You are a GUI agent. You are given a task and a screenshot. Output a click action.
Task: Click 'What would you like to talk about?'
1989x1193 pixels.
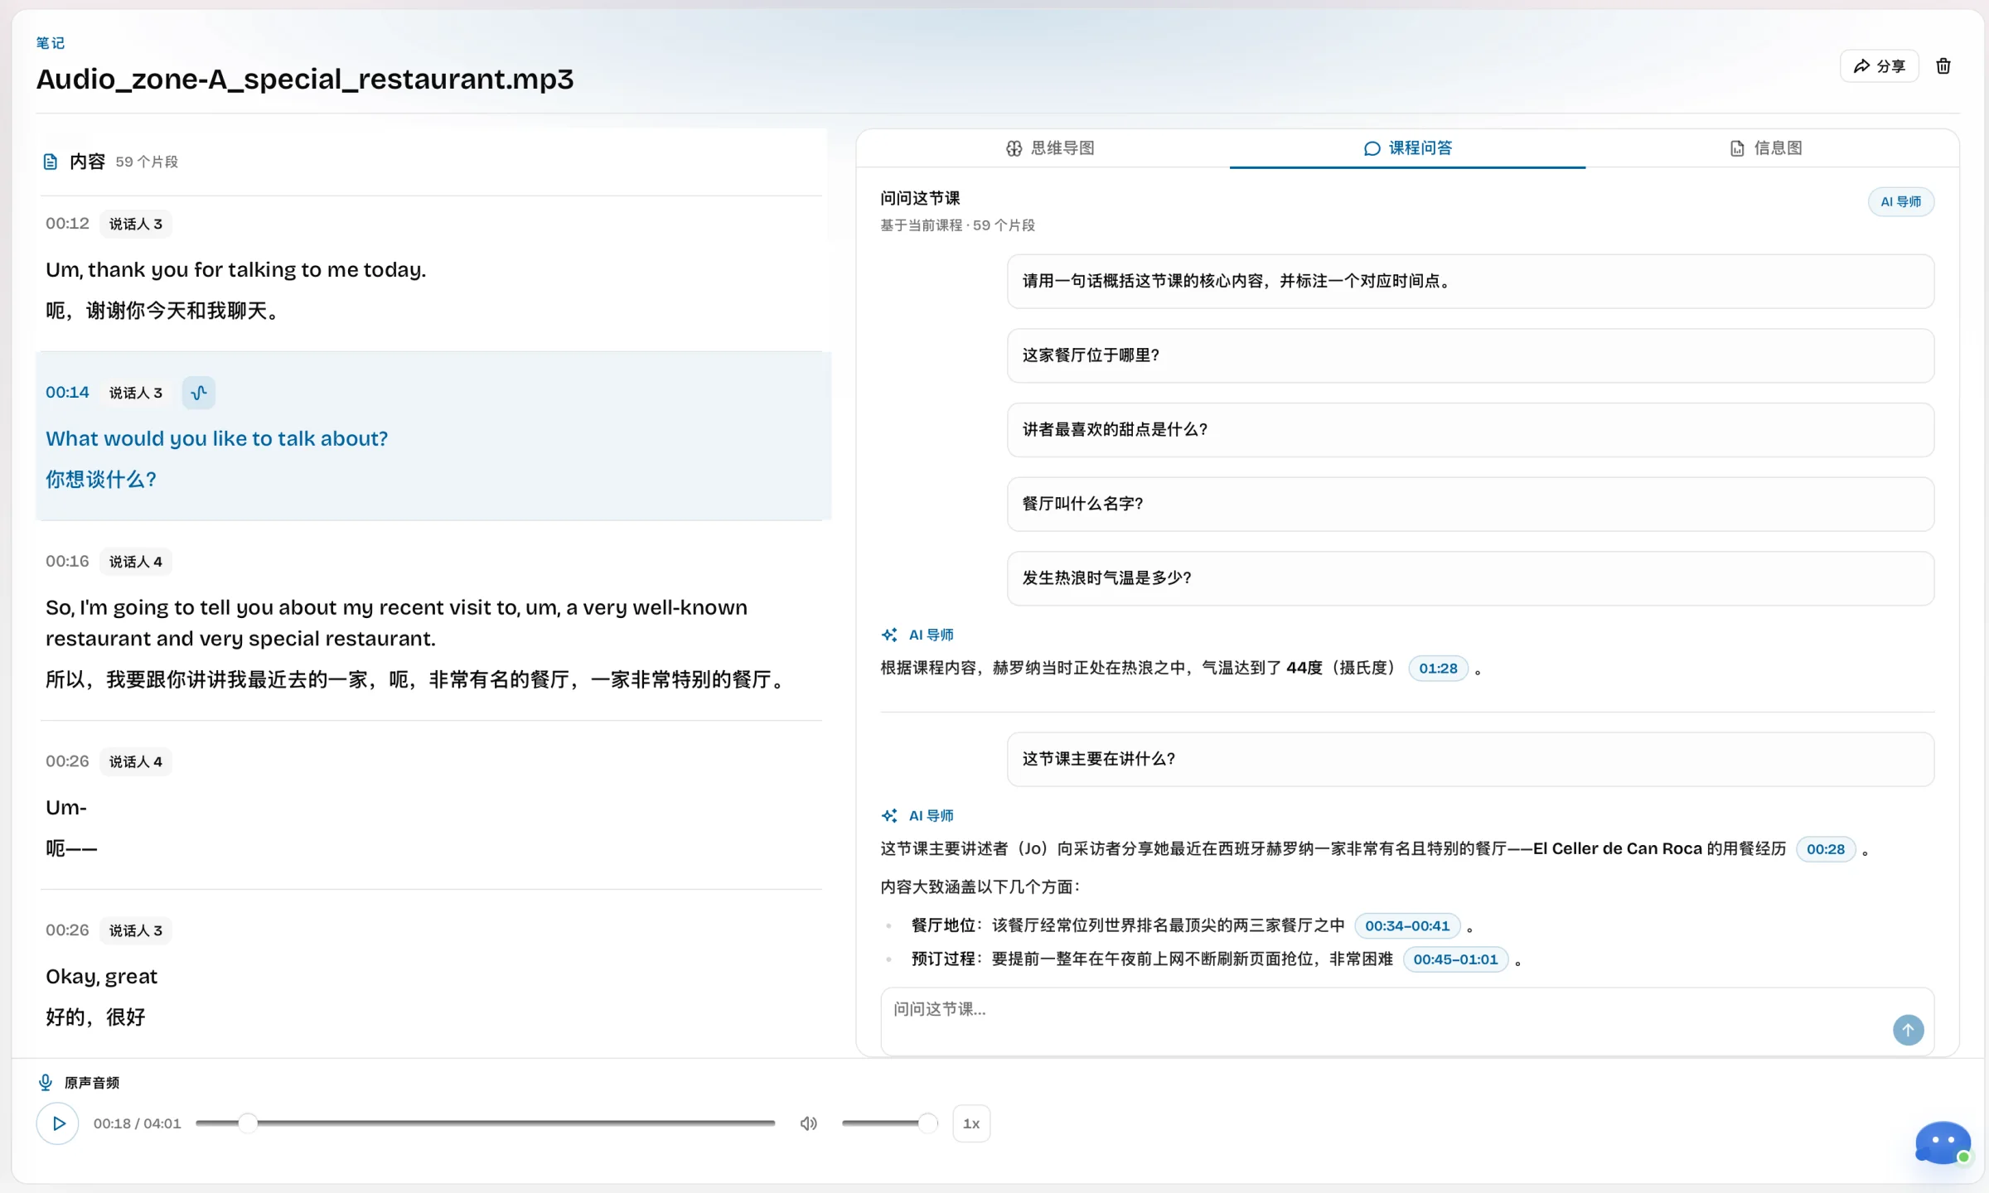coord(216,438)
